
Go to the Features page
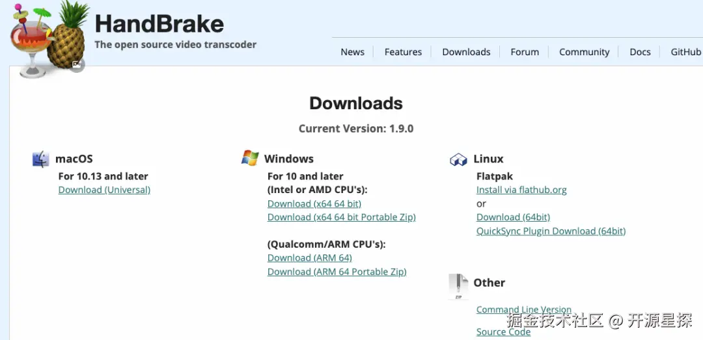[403, 52]
